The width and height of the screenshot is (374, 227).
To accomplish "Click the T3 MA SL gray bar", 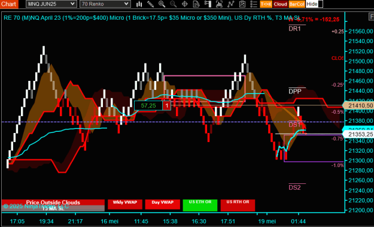I will (53, 208).
